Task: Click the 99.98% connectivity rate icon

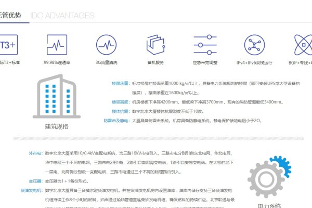Action: (58, 43)
